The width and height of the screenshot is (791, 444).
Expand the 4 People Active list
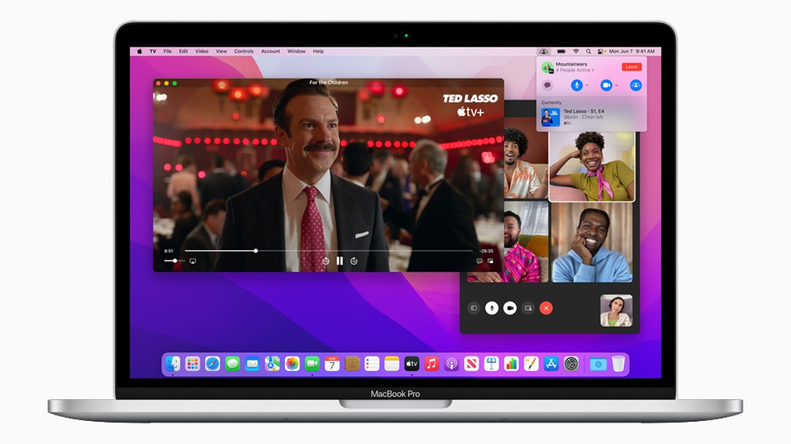pyautogui.click(x=574, y=70)
